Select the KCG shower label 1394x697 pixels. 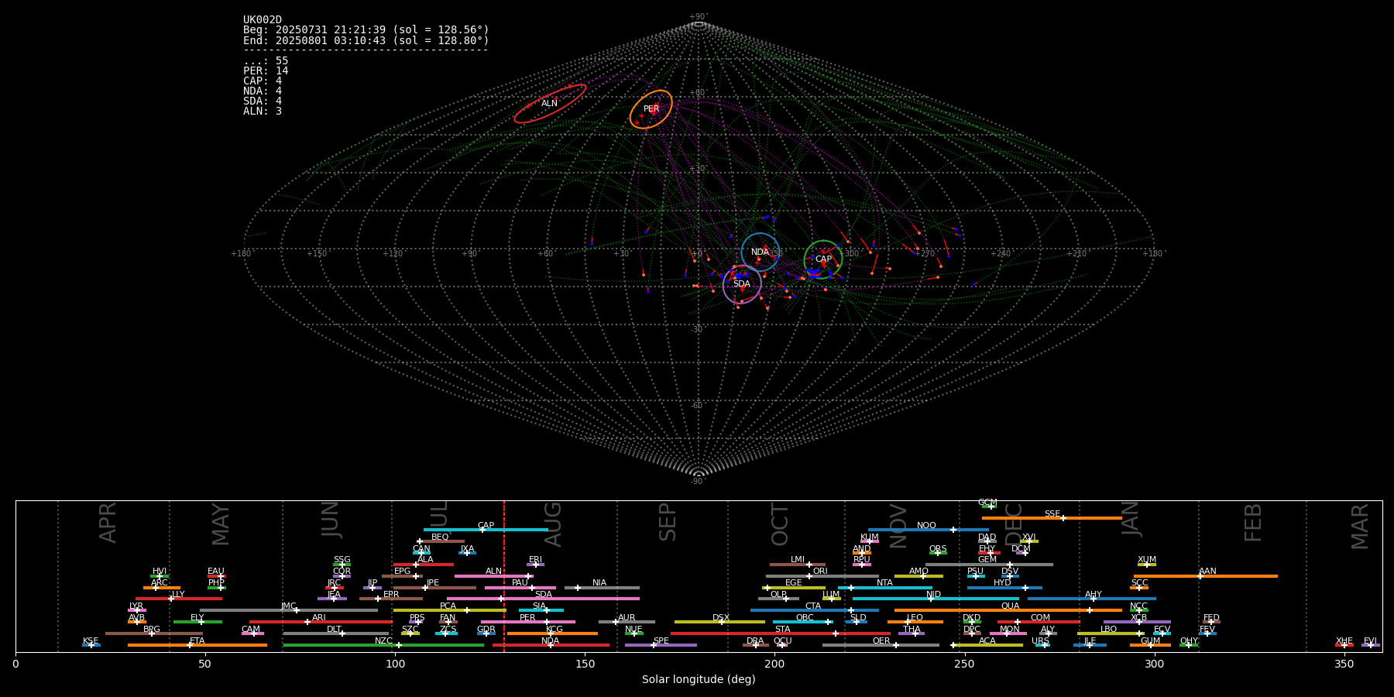tap(555, 629)
